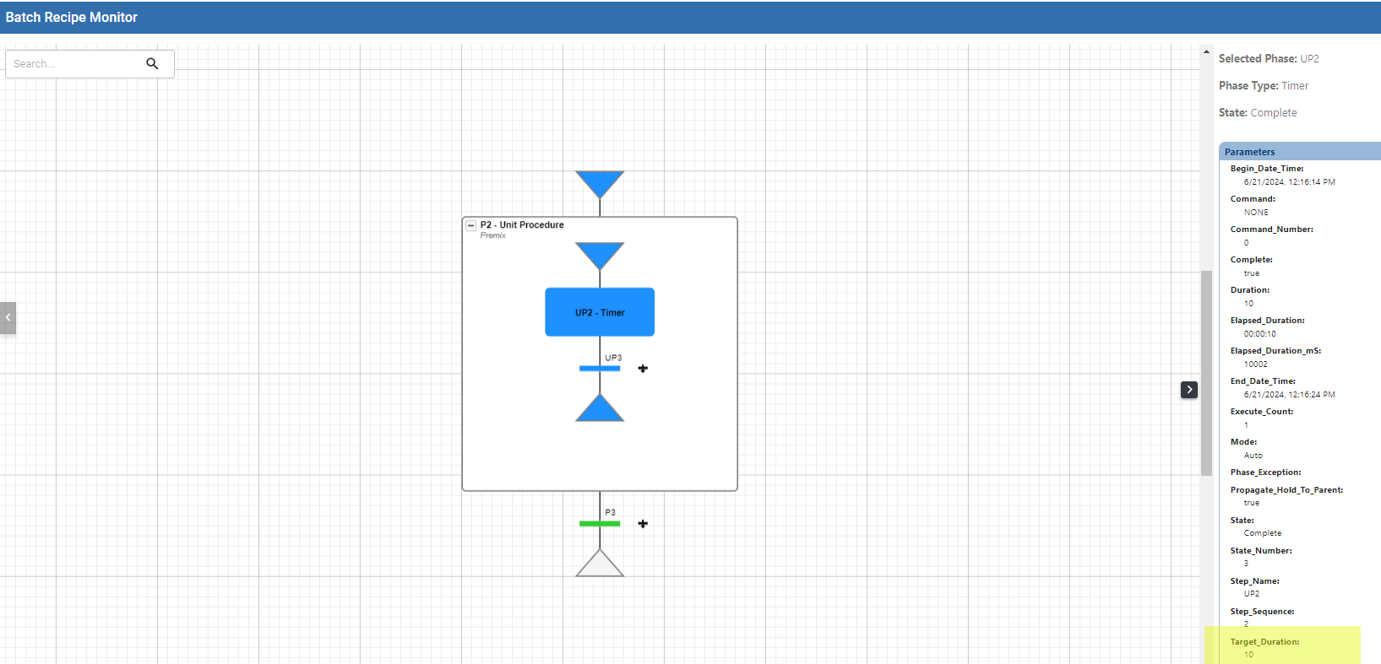Open the left side panel chevron
The image size is (1381, 664).
[8, 318]
